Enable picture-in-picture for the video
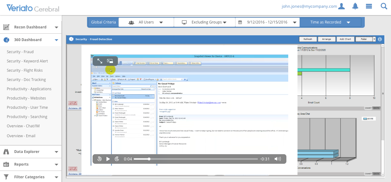Image resolution: width=391 pixels, height=182 pixels. coord(110,61)
